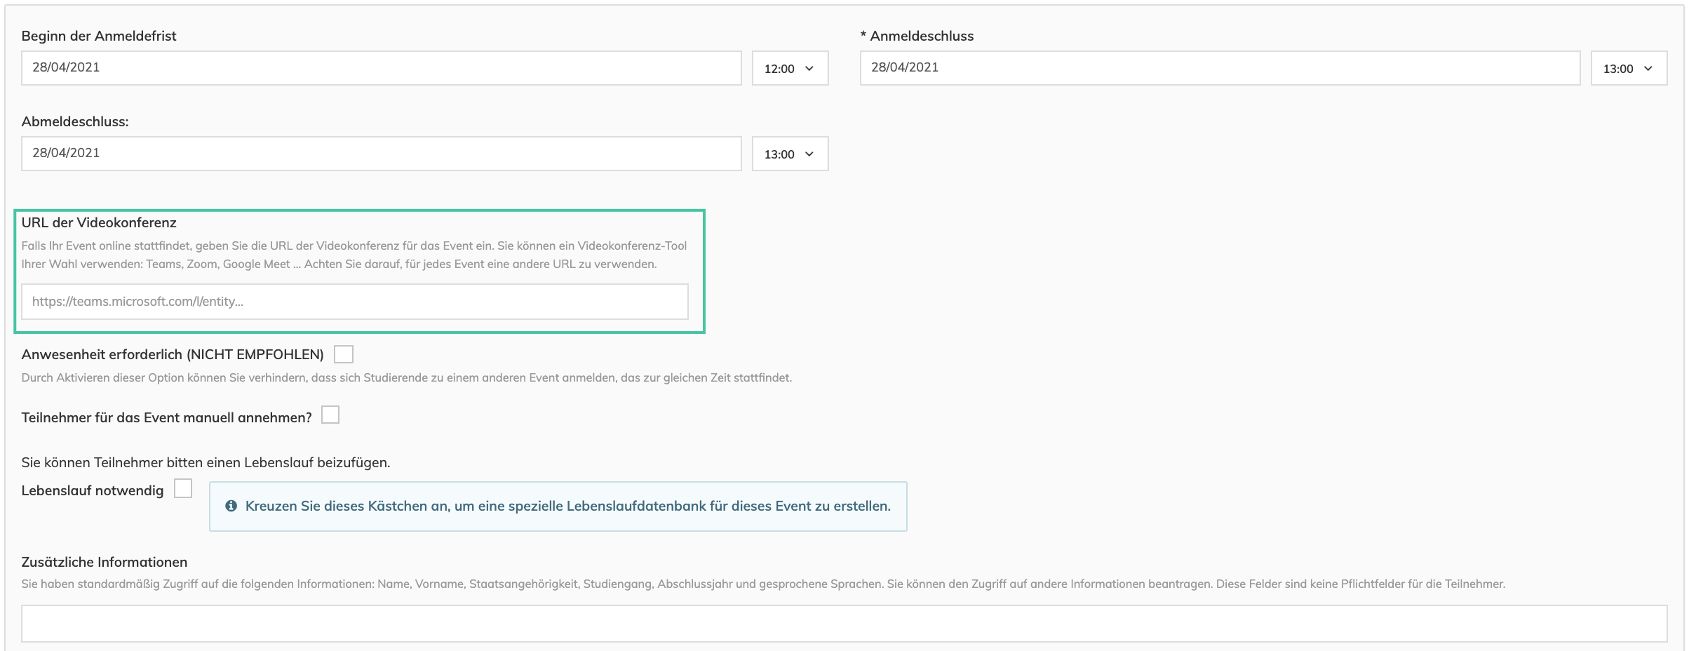Click the "Zusätzliche Informationen" heading label
The height and width of the screenshot is (651, 1689).
[x=105, y=562]
